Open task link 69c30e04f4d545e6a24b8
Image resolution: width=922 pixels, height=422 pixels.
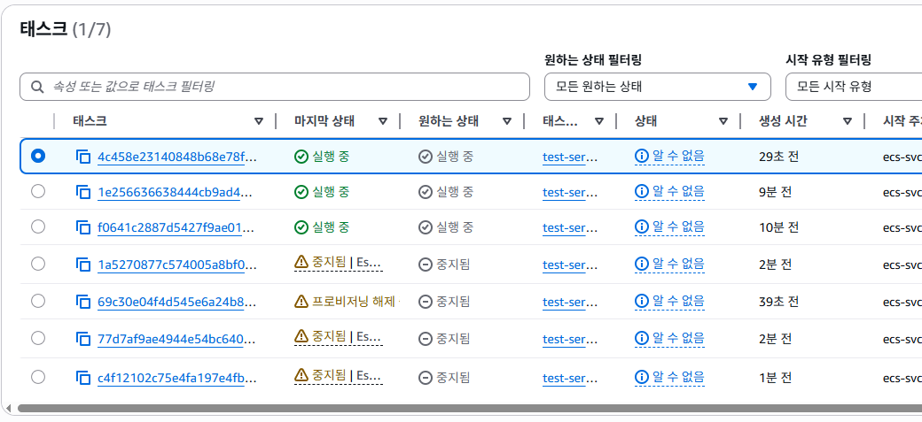pos(177,303)
